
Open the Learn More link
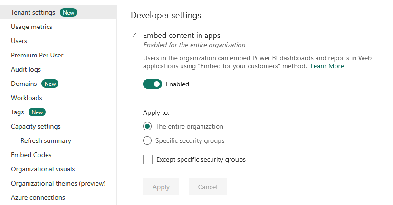coord(327,66)
